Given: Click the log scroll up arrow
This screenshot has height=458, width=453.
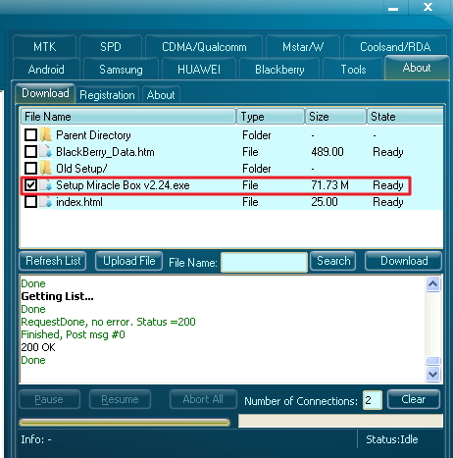Looking at the screenshot, I should pyautogui.click(x=432, y=284).
